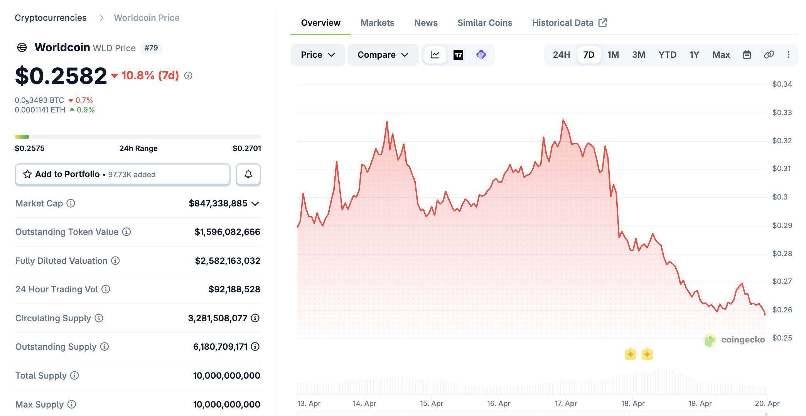Expand the Market Cap value chevron
This screenshot has height=416, width=806.
point(255,203)
